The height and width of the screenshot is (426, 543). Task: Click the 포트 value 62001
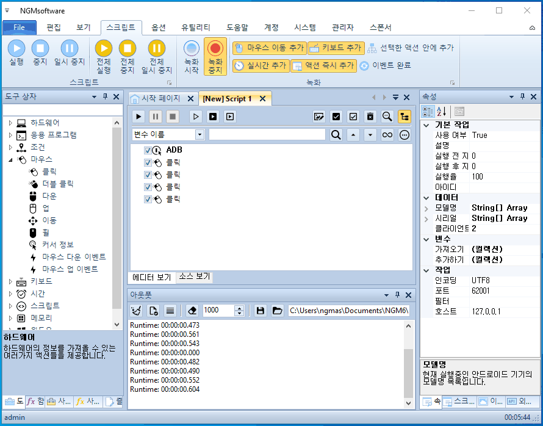pos(481,291)
